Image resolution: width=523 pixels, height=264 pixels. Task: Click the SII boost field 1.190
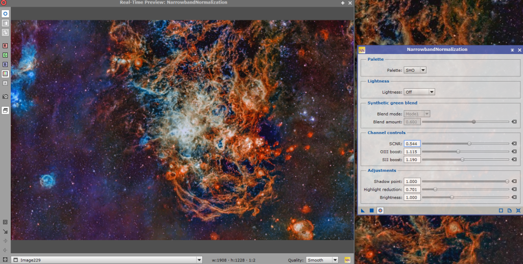pos(412,160)
